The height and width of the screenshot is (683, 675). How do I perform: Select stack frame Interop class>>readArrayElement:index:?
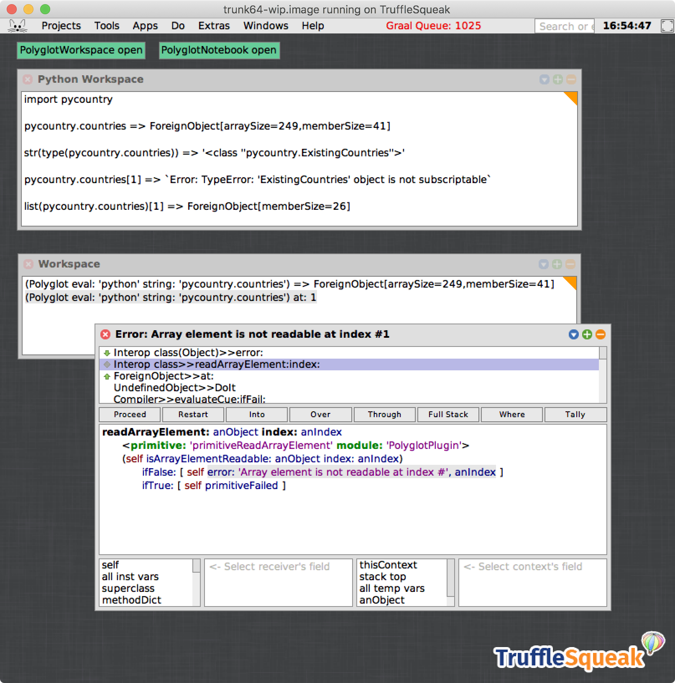click(349, 364)
